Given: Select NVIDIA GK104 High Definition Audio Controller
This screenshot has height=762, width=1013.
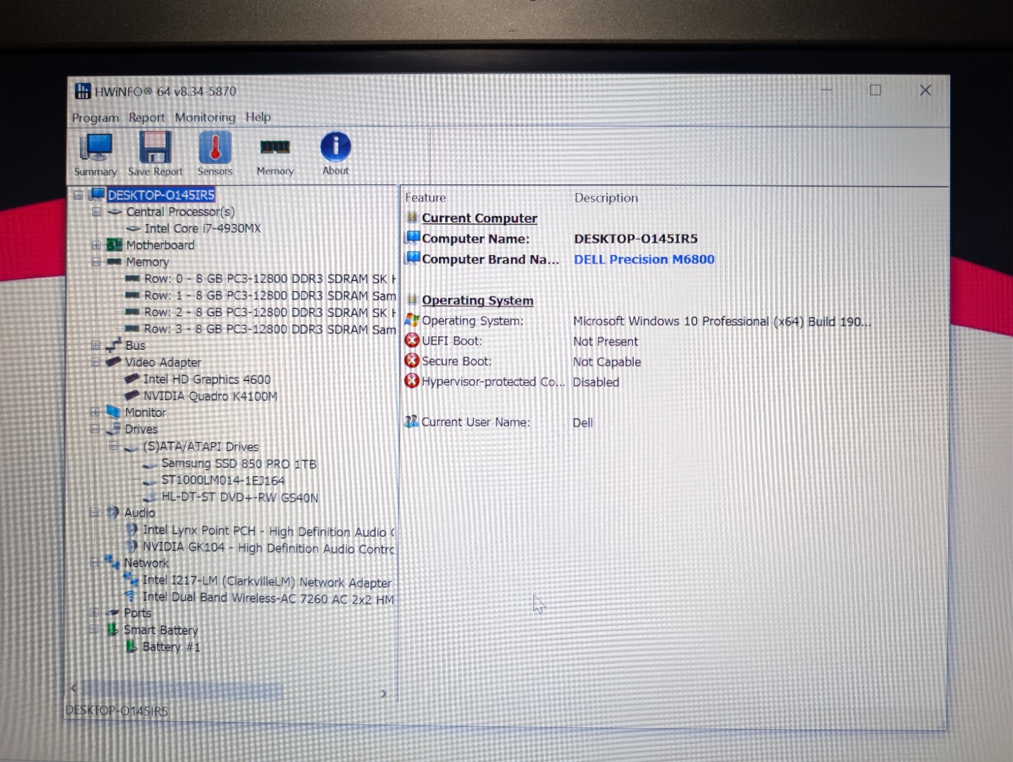Looking at the screenshot, I should 268,547.
